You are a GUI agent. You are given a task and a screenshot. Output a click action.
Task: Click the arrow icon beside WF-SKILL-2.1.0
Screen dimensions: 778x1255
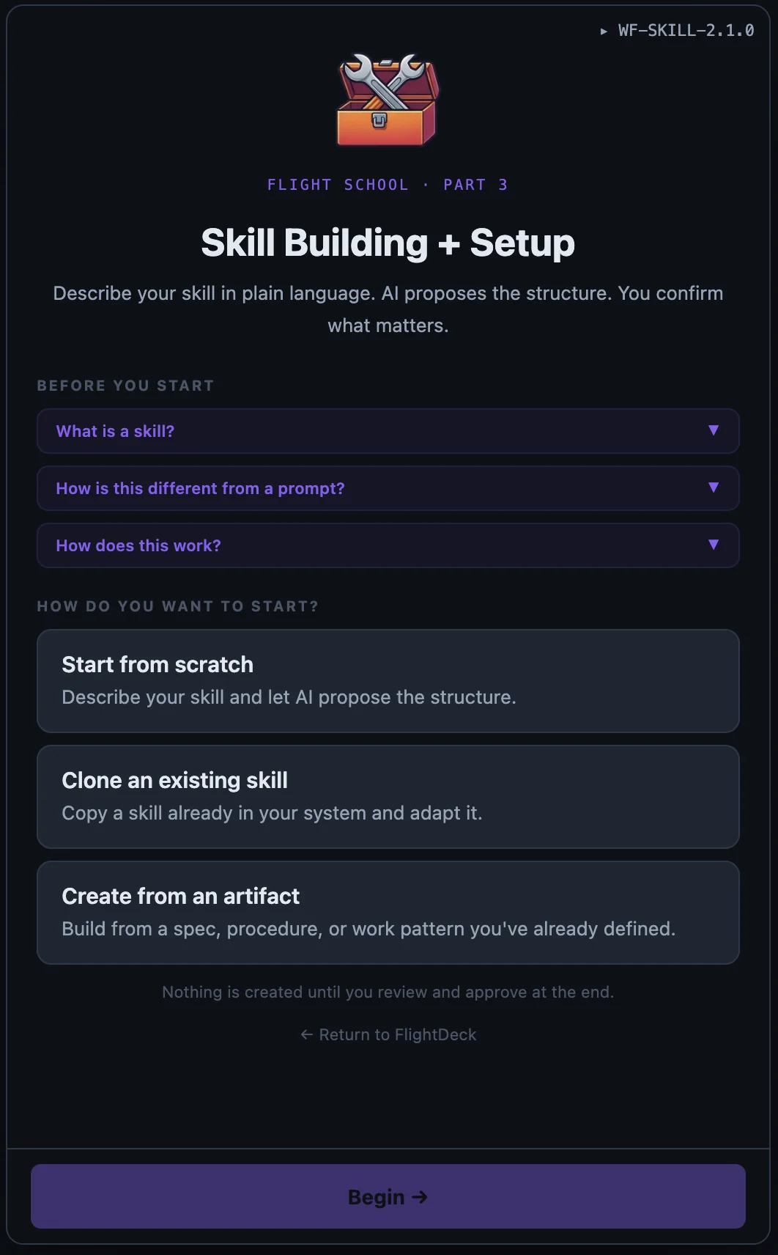[604, 31]
